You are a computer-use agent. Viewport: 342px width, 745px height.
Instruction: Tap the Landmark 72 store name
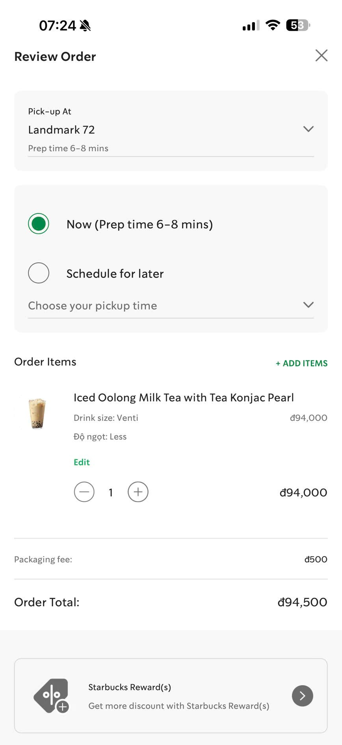(61, 130)
